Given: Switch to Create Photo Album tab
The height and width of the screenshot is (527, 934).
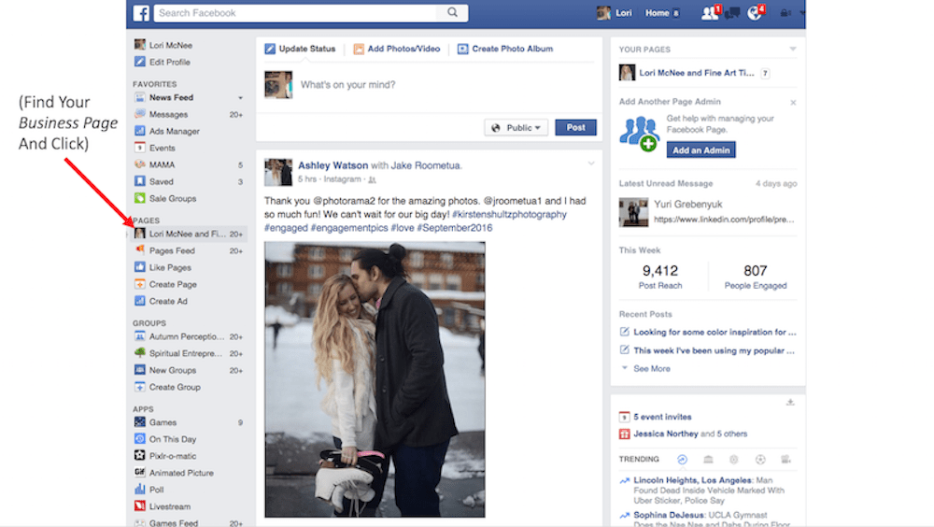Looking at the screenshot, I should pyautogui.click(x=505, y=49).
